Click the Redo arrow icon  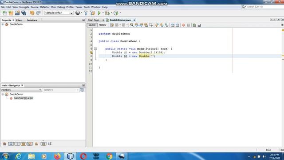38,13
